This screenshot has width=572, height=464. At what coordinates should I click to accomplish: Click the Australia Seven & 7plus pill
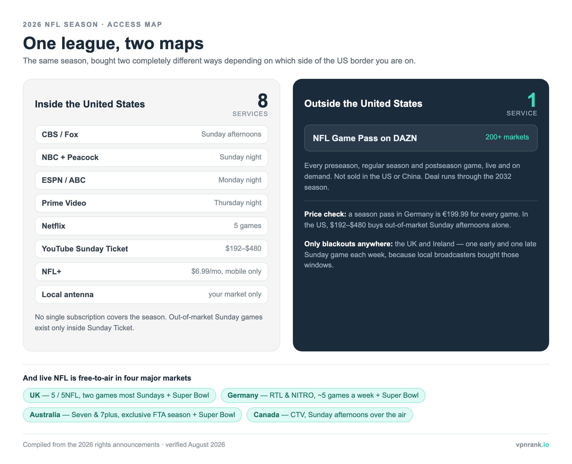click(132, 415)
